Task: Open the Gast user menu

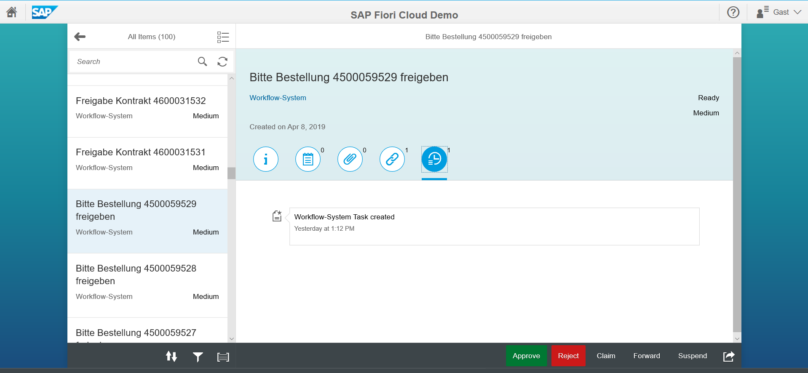Action: (x=779, y=12)
